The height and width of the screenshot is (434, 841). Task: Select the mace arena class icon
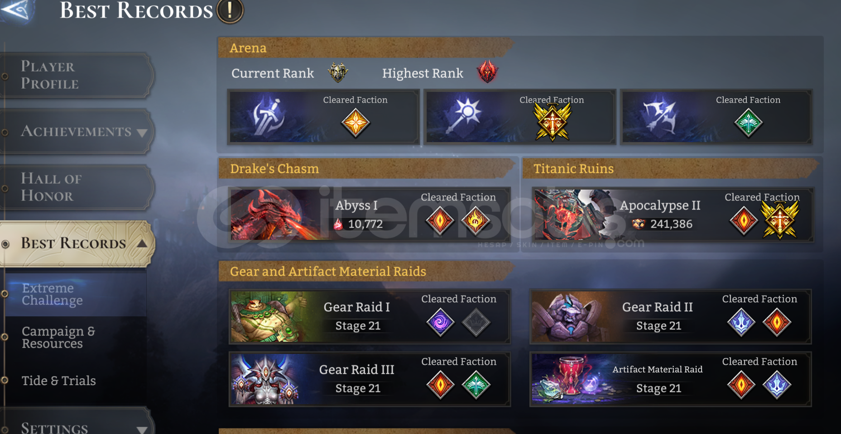[464, 116]
